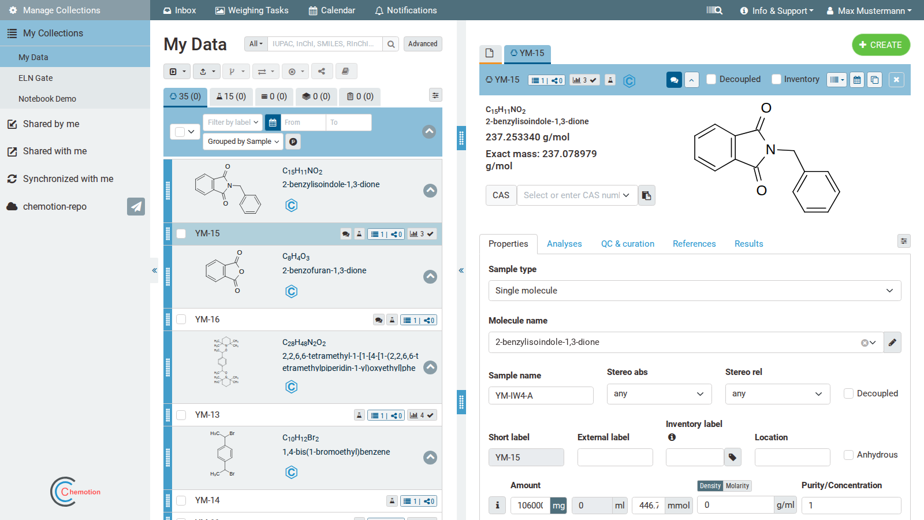
Task: Open the sample comments chat icon
Action: coord(674,80)
